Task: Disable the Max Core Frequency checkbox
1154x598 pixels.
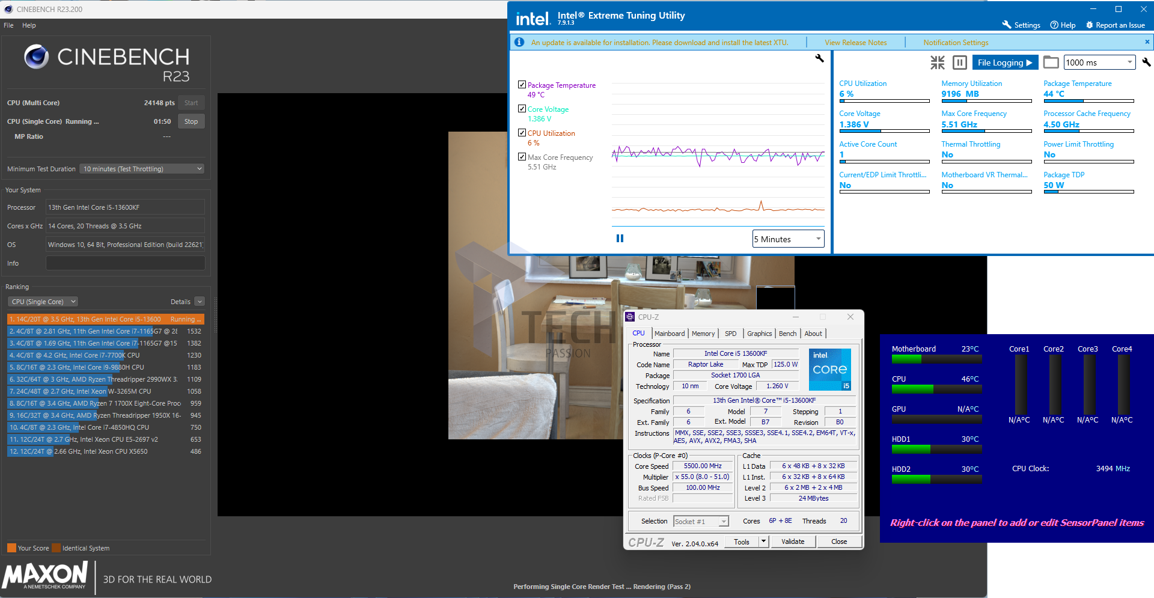Action: pyautogui.click(x=522, y=157)
